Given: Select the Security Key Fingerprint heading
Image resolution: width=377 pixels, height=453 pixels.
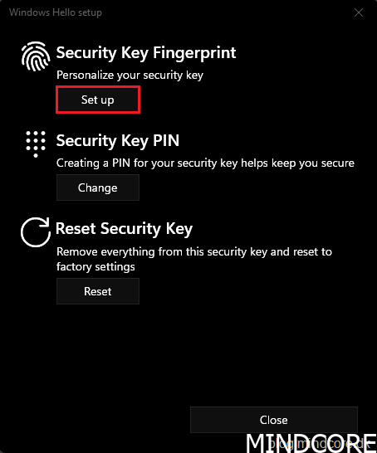Looking at the screenshot, I should click(146, 53).
